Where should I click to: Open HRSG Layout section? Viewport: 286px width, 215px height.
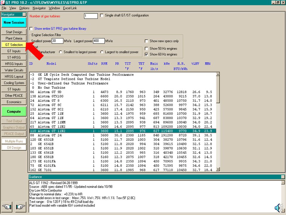click(x=14, y=77)
